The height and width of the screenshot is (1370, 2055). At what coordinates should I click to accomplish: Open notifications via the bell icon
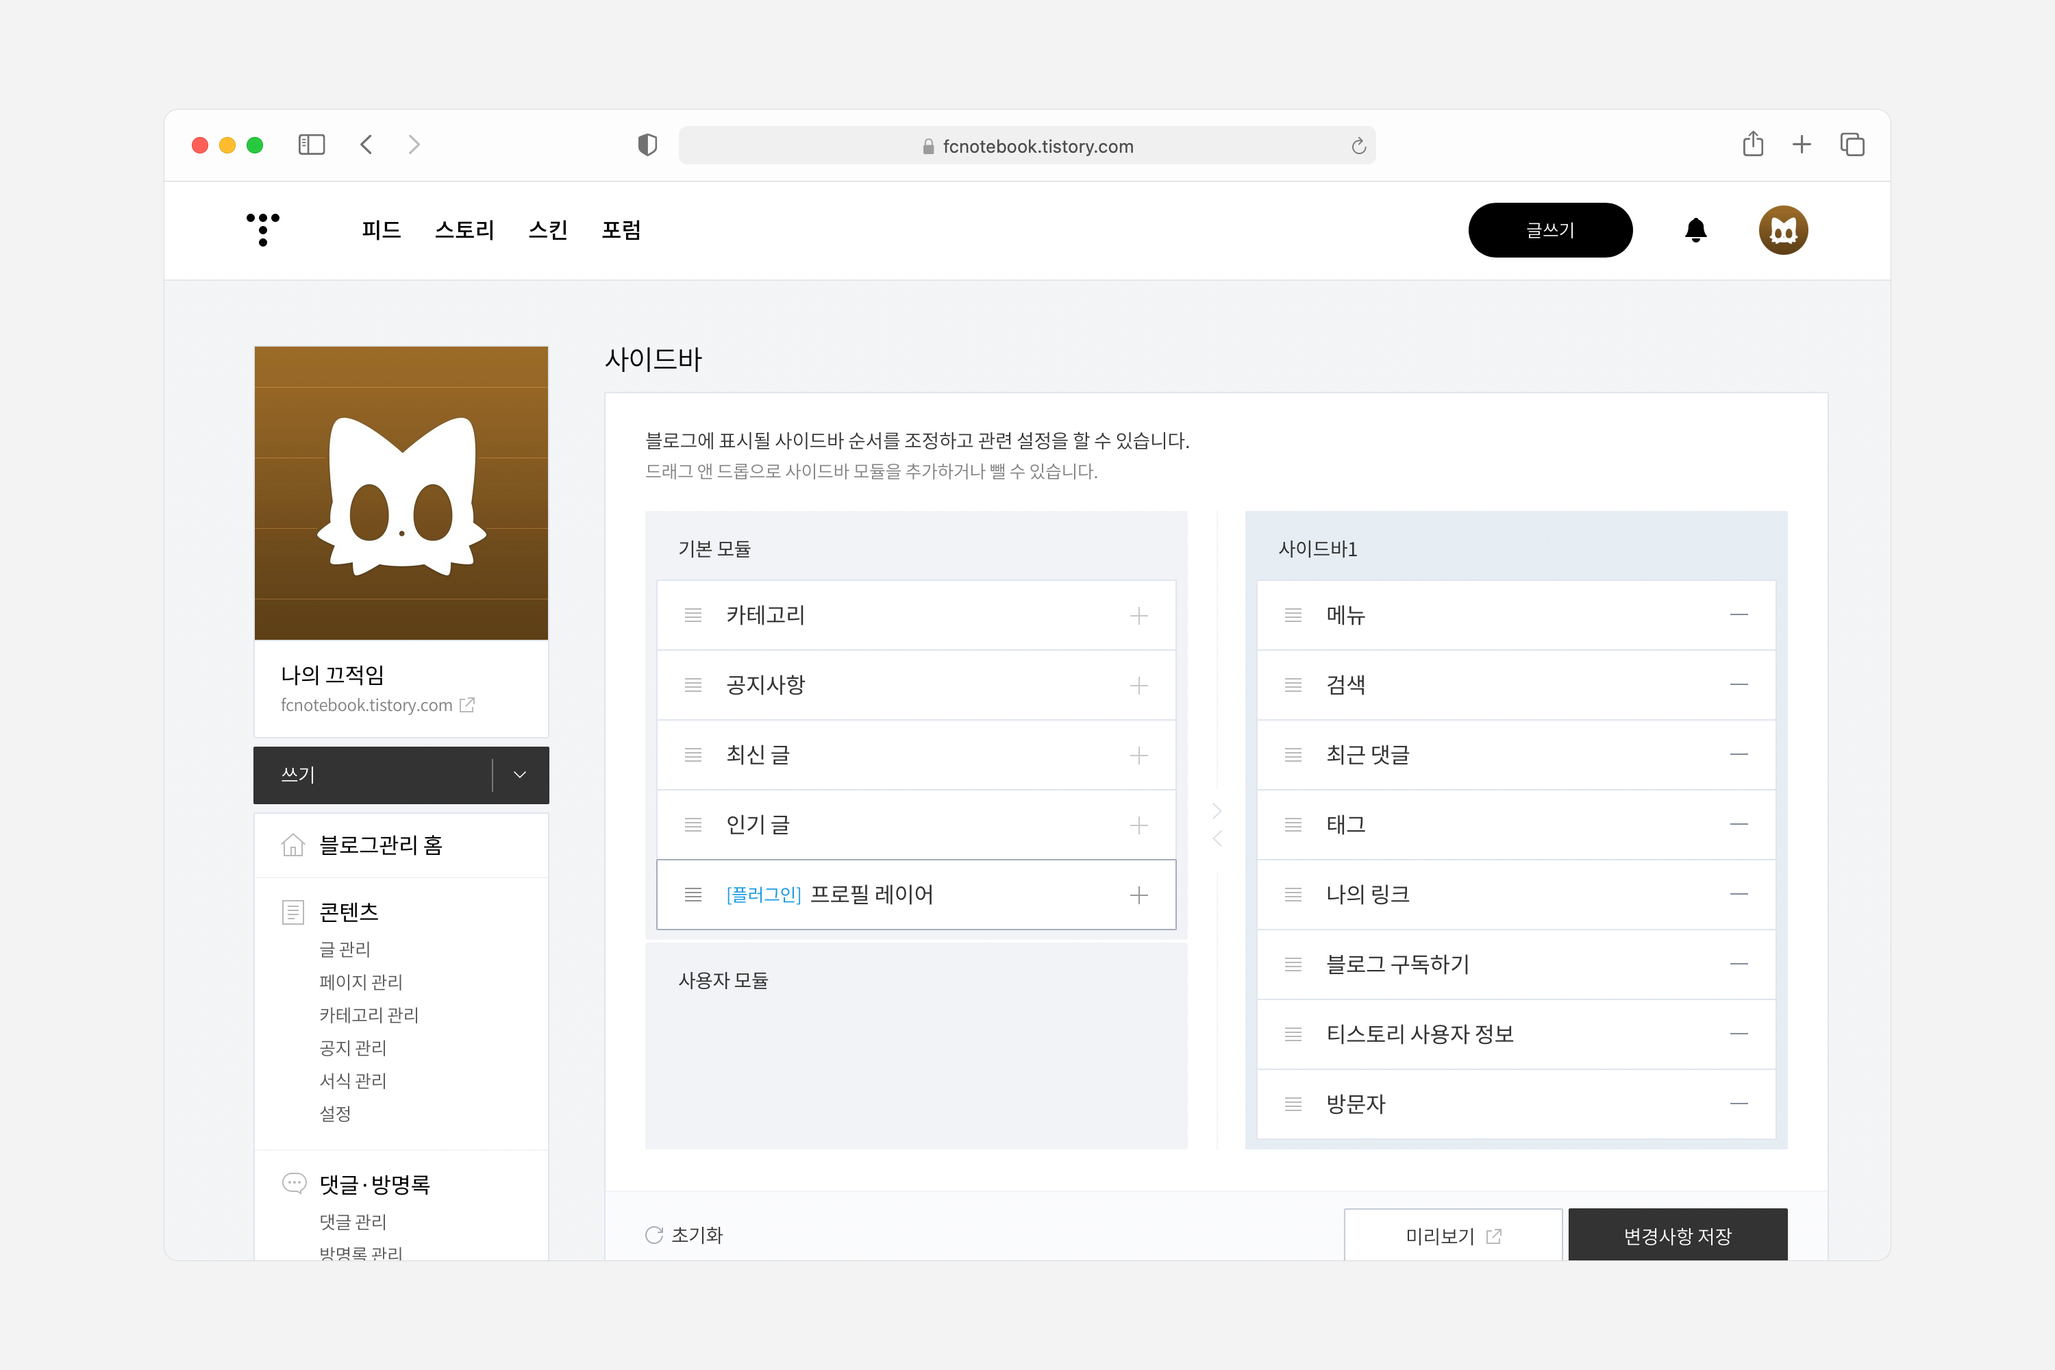coord(1695,229)
